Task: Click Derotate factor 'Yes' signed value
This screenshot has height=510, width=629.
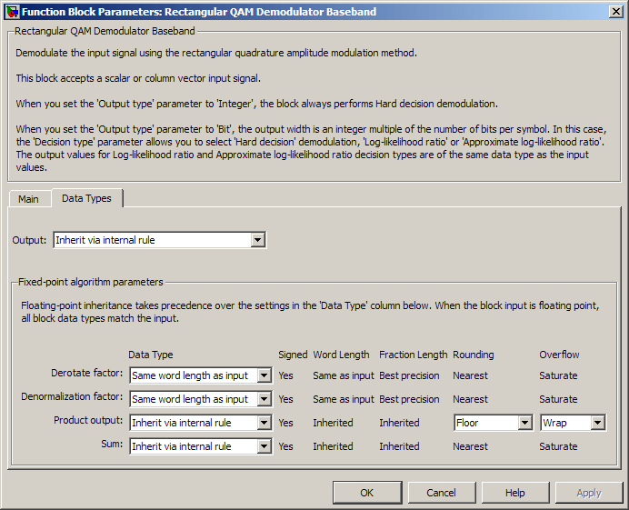Action: [285, 375]
